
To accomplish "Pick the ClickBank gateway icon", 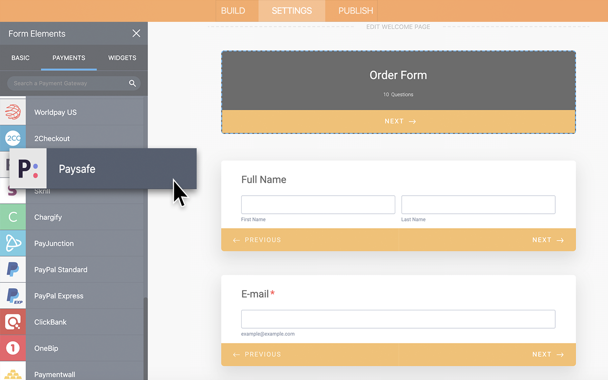I will pos(13,322).
